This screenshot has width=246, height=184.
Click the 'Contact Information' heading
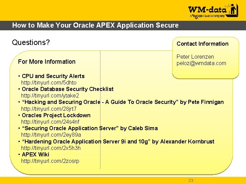(203, 44)
